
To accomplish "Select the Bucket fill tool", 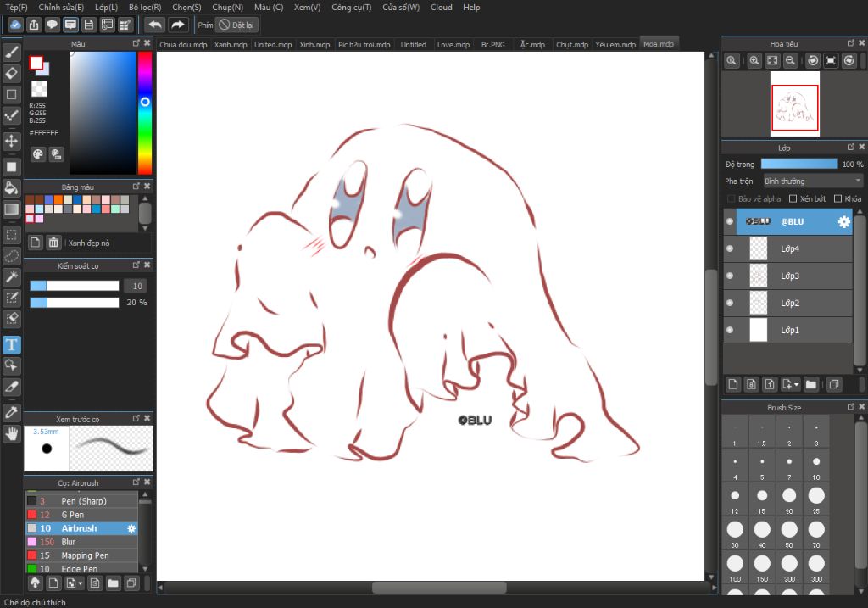I will [x=11, y=187].
